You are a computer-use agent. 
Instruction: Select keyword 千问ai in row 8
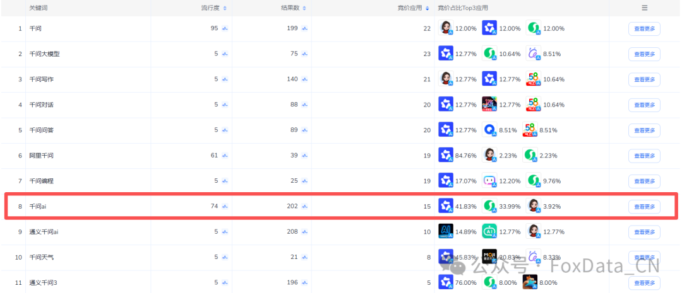click(x=38, y=207)
